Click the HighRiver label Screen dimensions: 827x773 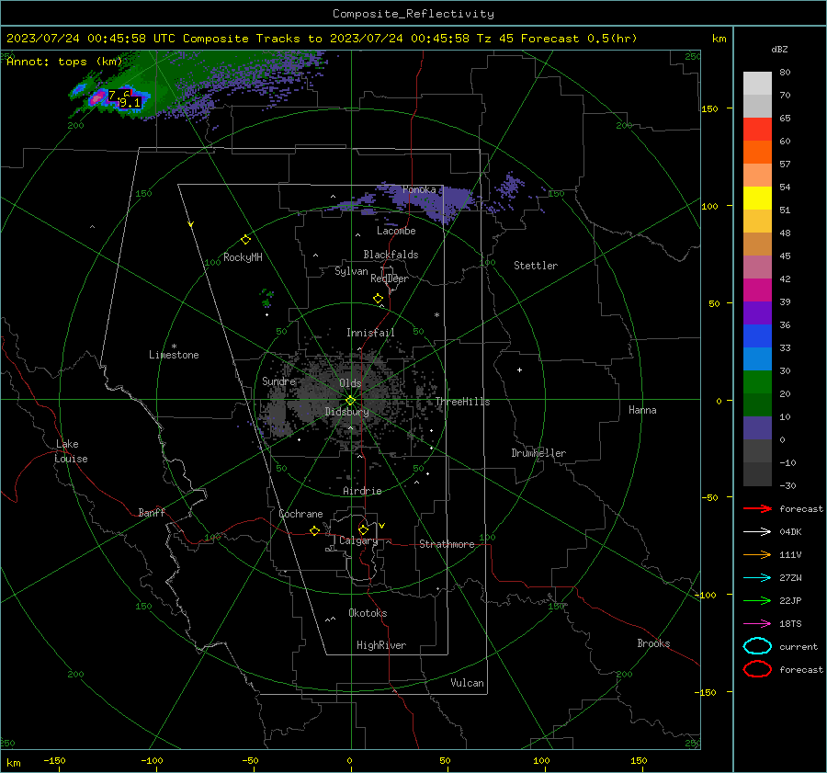[x=381, y=645]
